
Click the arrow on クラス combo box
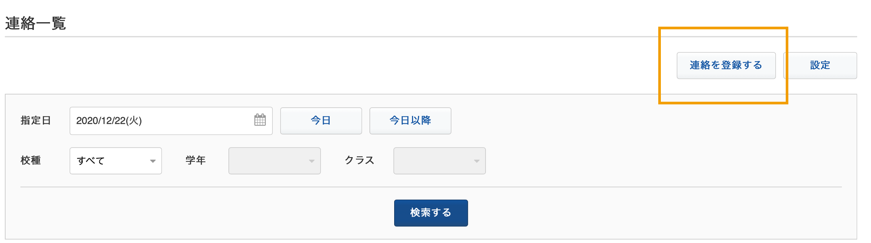point(477,161)
